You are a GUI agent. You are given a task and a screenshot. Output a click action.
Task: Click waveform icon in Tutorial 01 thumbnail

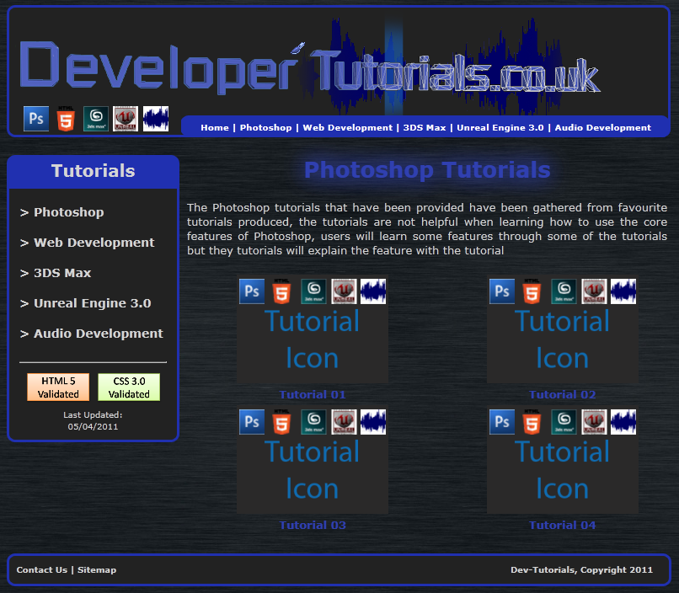coord(373,291)
